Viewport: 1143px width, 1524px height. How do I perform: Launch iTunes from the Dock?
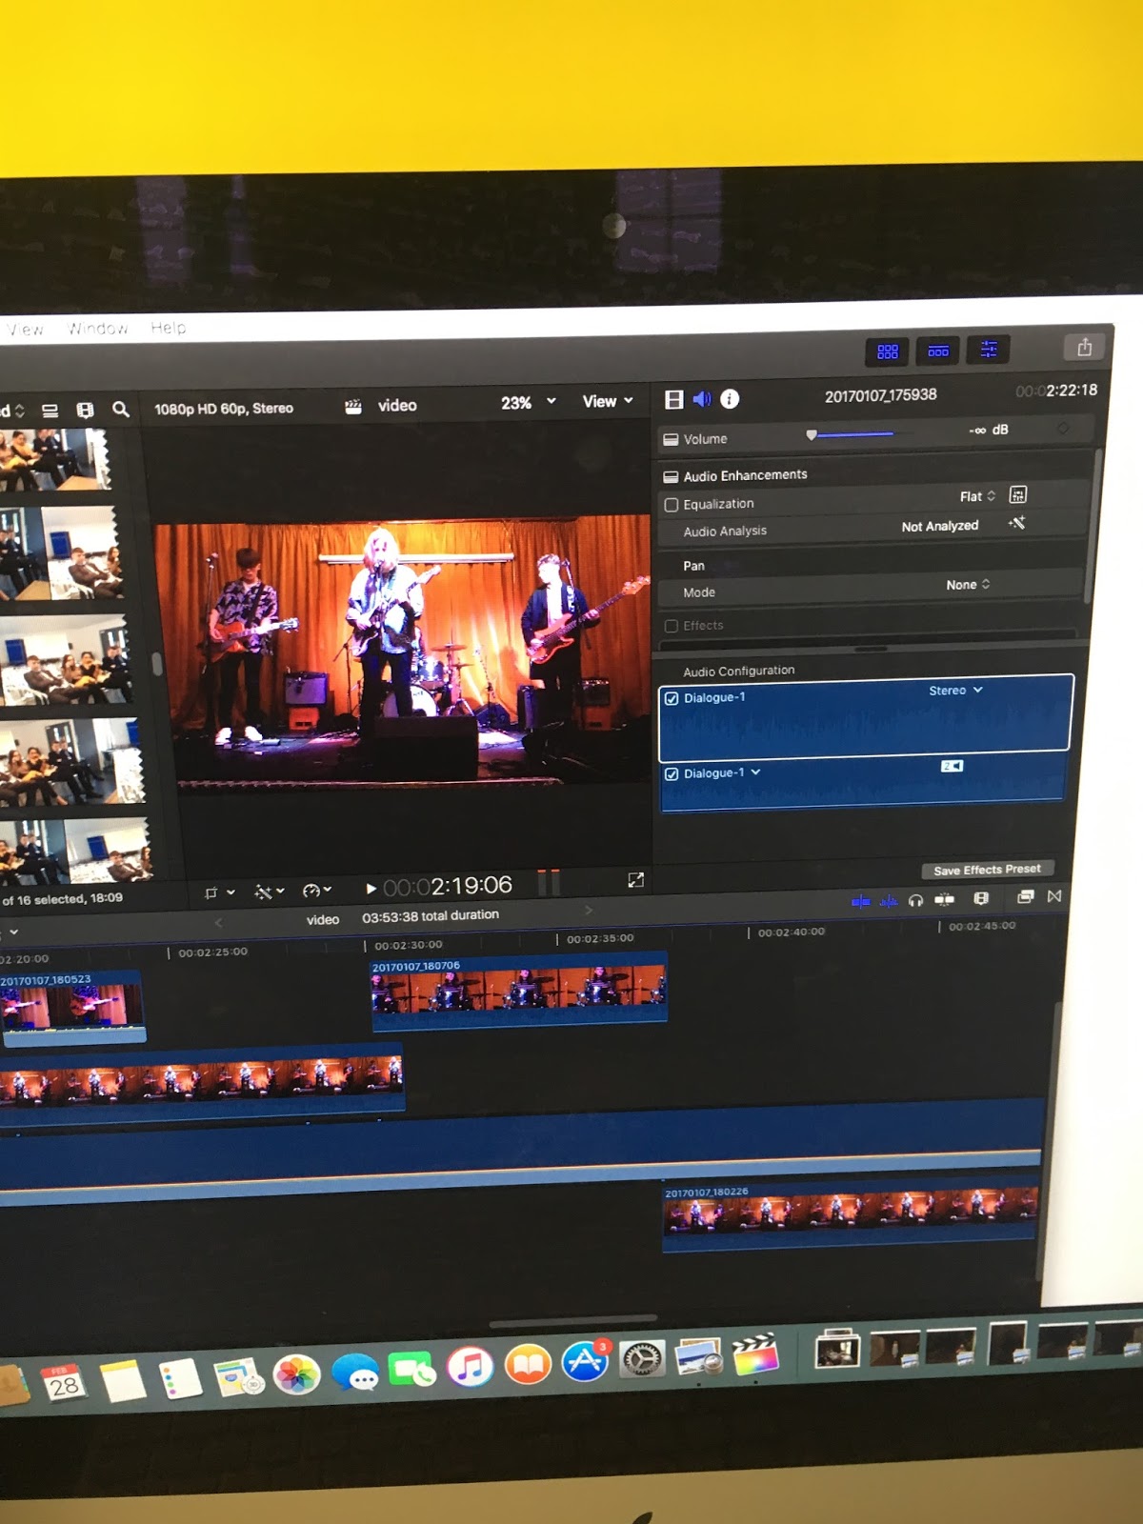click(x=471, y=1367)
